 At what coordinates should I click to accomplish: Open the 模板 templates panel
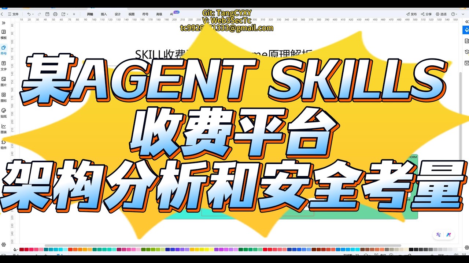pos(4,34)
